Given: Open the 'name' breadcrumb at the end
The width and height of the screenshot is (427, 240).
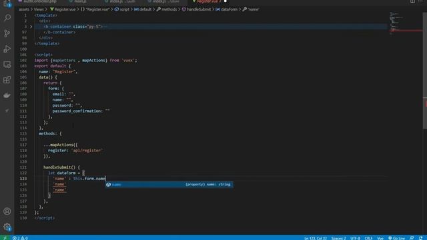Looking at the screenshot, I should (x=251, y=9).
